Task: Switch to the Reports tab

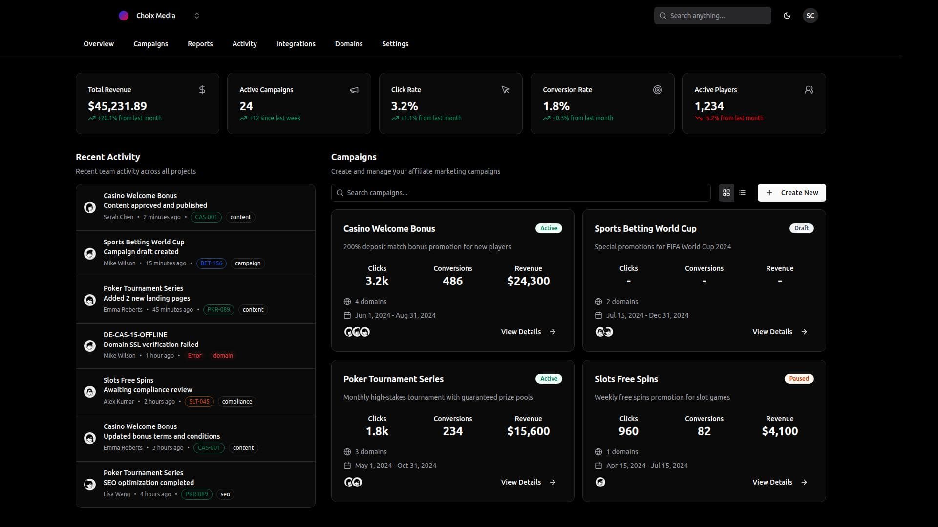Action: click(x=200, y=44)
